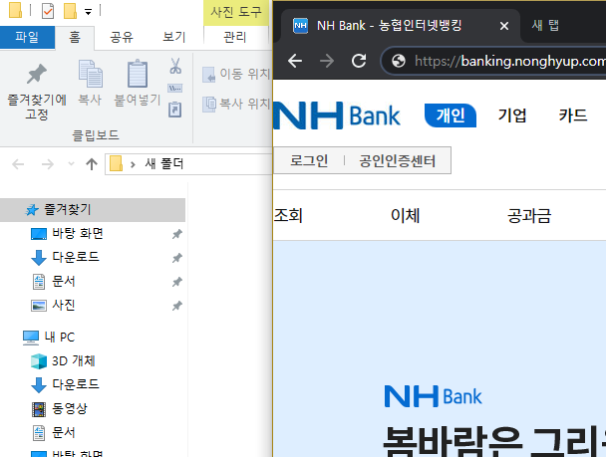Click the copy path icon under scissors
606x457 pixels.
coord(175,89)
